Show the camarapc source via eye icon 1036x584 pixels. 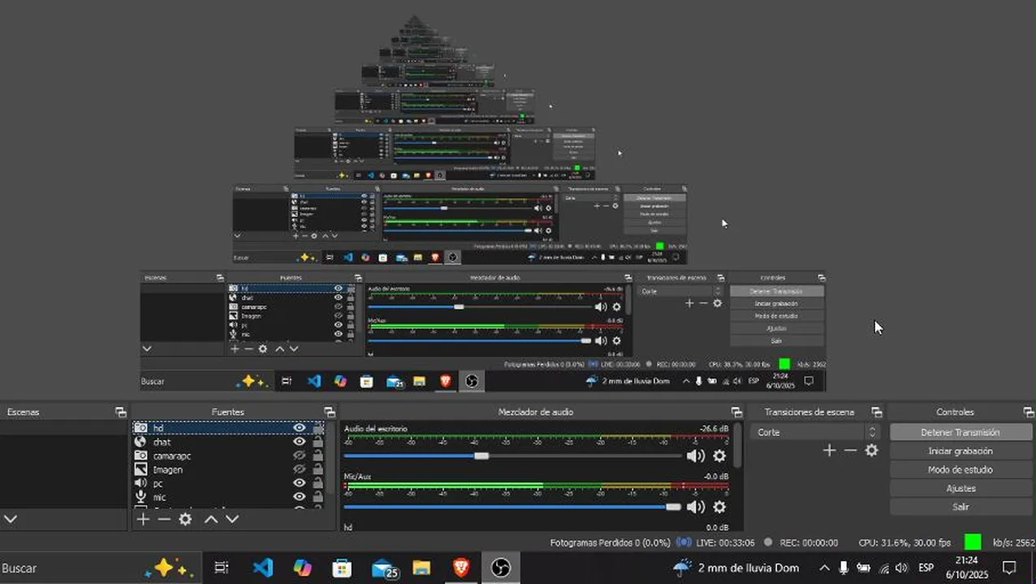(x=300, y=455)
